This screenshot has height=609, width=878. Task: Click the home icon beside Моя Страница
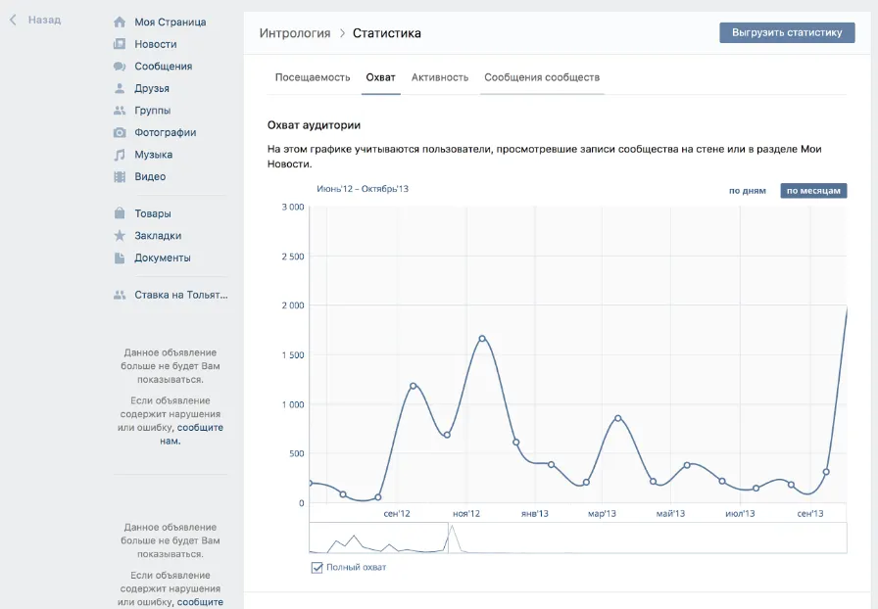(x=120, y=22)
